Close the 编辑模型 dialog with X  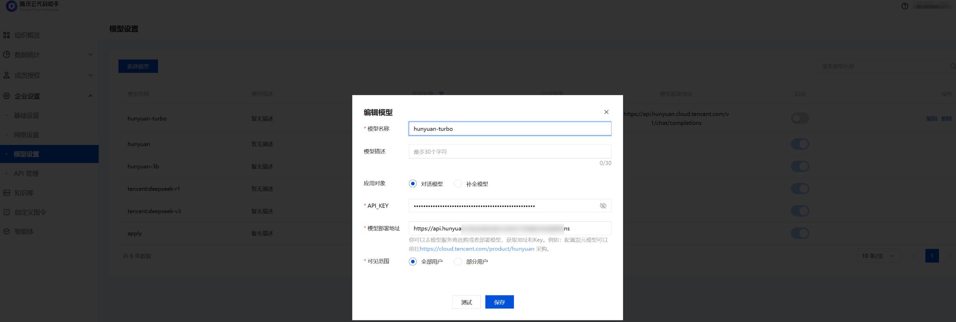click(x=606, y=112)
